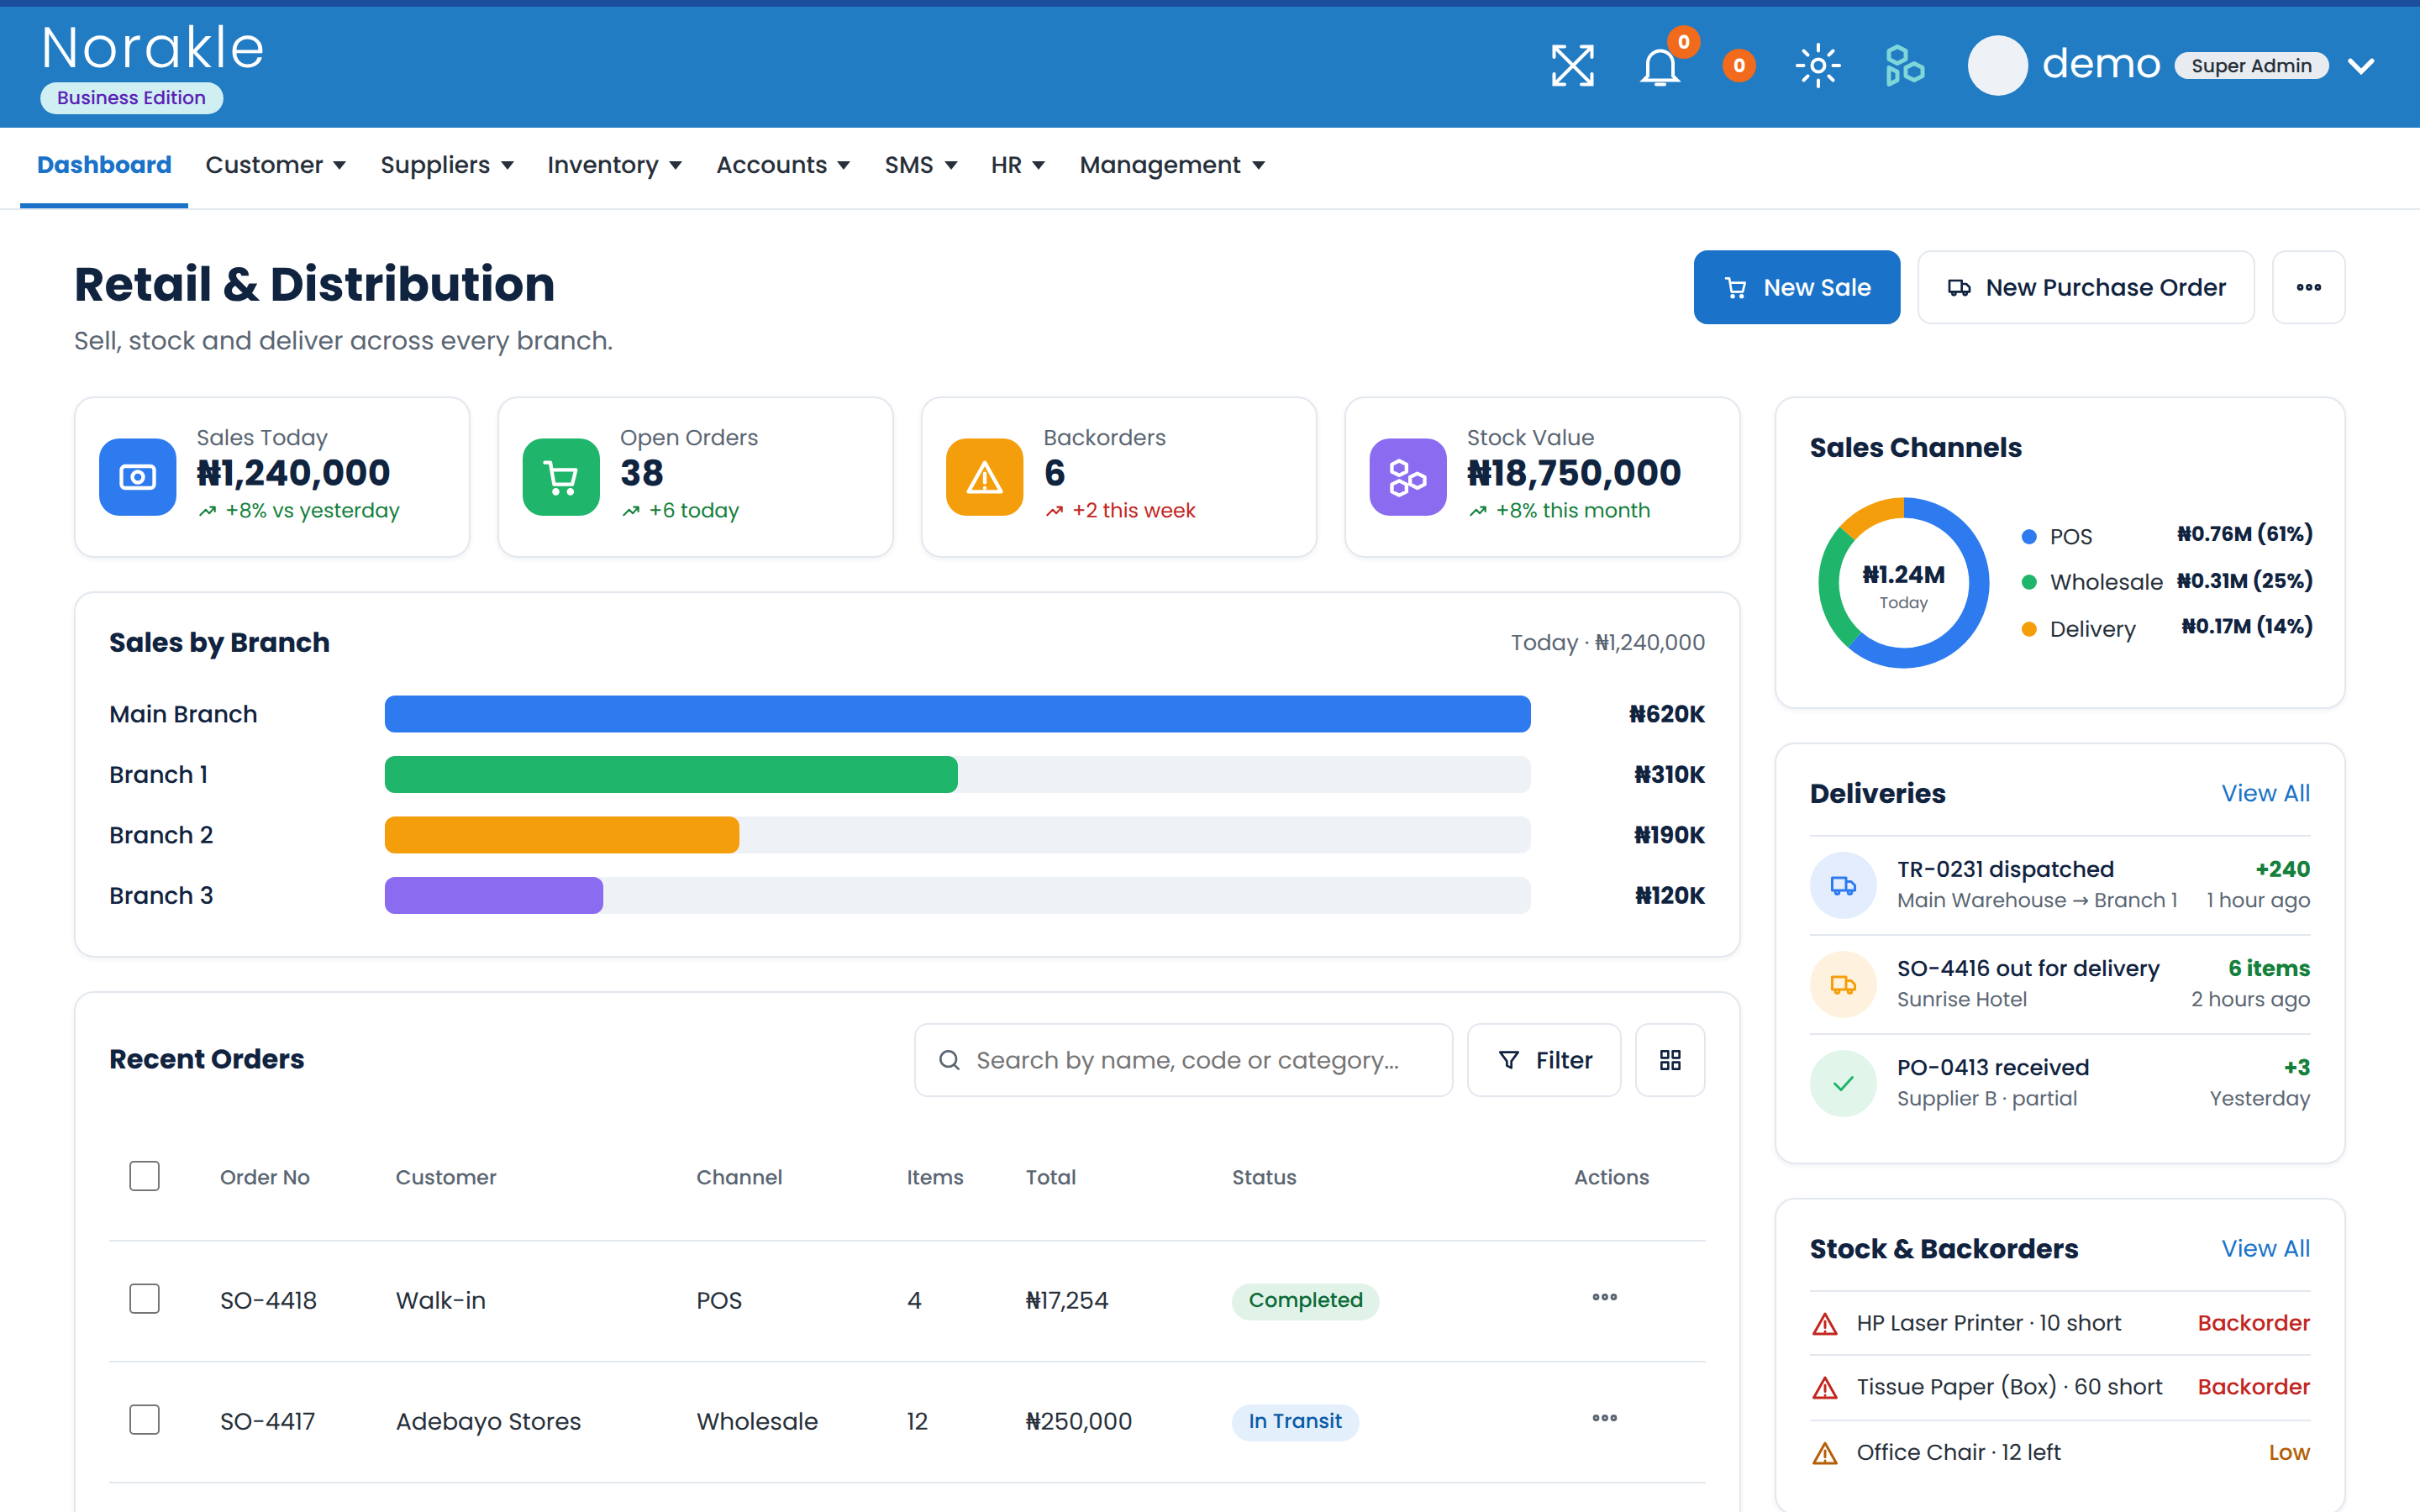The height and width of the screenshot is (1512, 2420).
Task: Expand the Customer menu
Action: pyautogui.click(x=276, y=165)
